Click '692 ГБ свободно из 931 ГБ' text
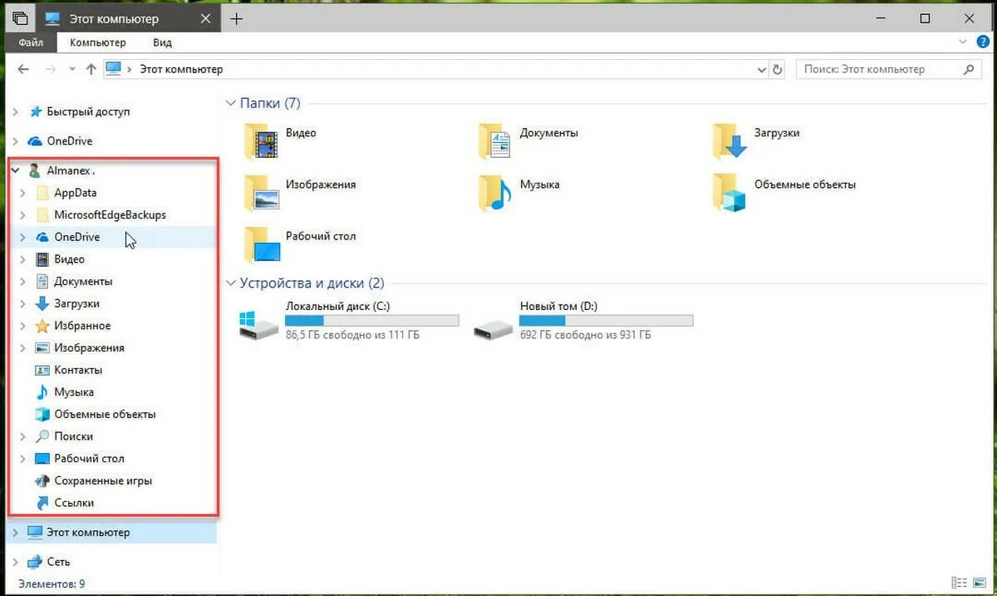The image size is (997, 596). (x=585, y=335)
